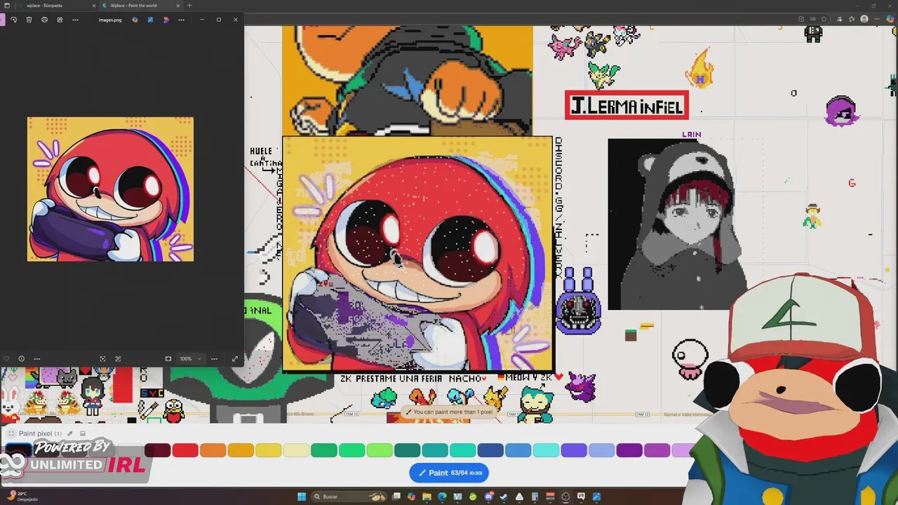Open overflow menu right of Clipchamp icon

(x=181, y=20)
